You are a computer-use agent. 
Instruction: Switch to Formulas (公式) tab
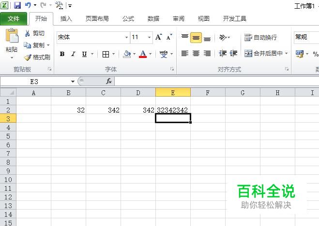tap(128, 19)
